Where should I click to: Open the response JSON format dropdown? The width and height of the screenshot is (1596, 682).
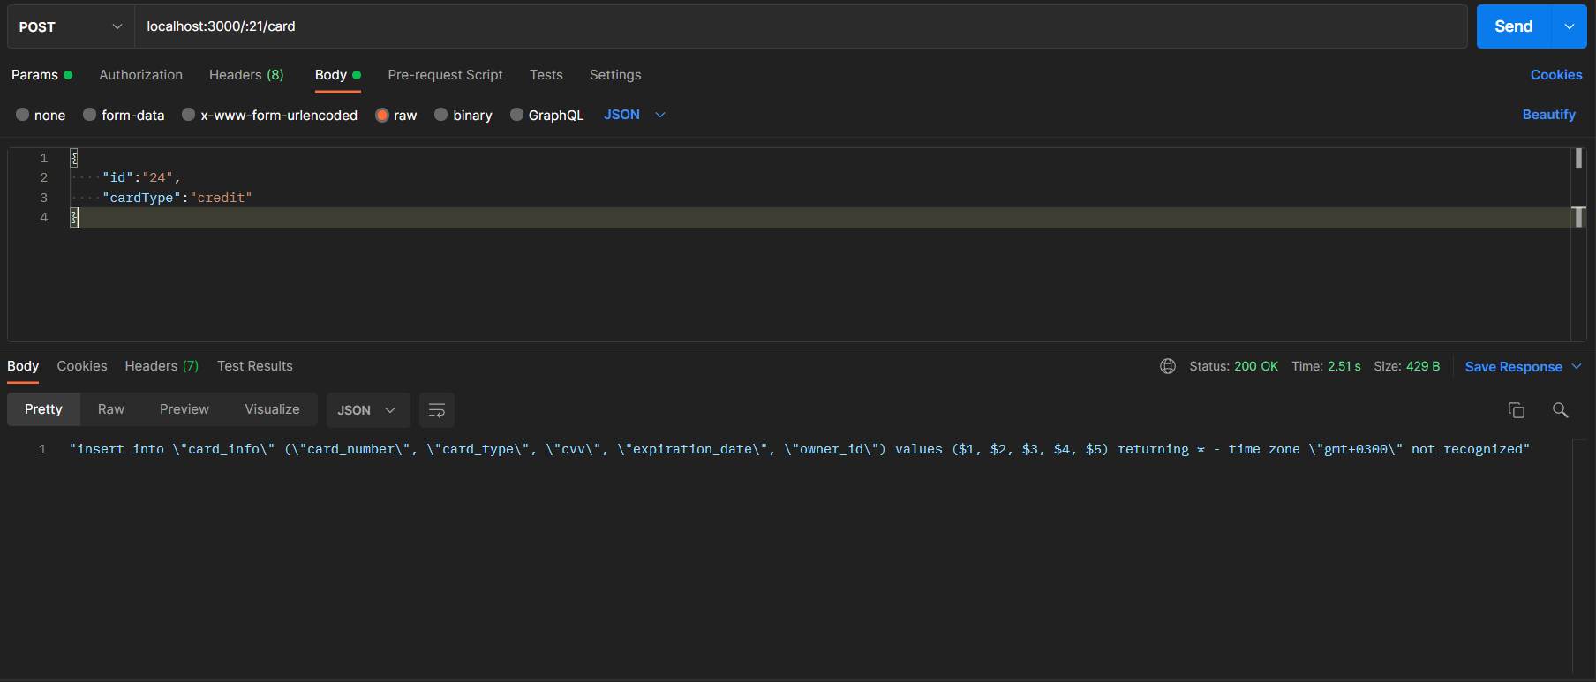368,410
